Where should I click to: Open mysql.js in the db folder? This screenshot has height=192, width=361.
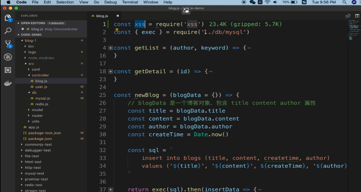51,98
